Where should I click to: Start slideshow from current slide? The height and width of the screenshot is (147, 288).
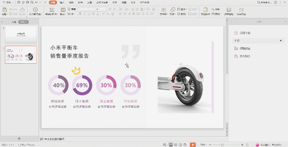click(35, 9)
